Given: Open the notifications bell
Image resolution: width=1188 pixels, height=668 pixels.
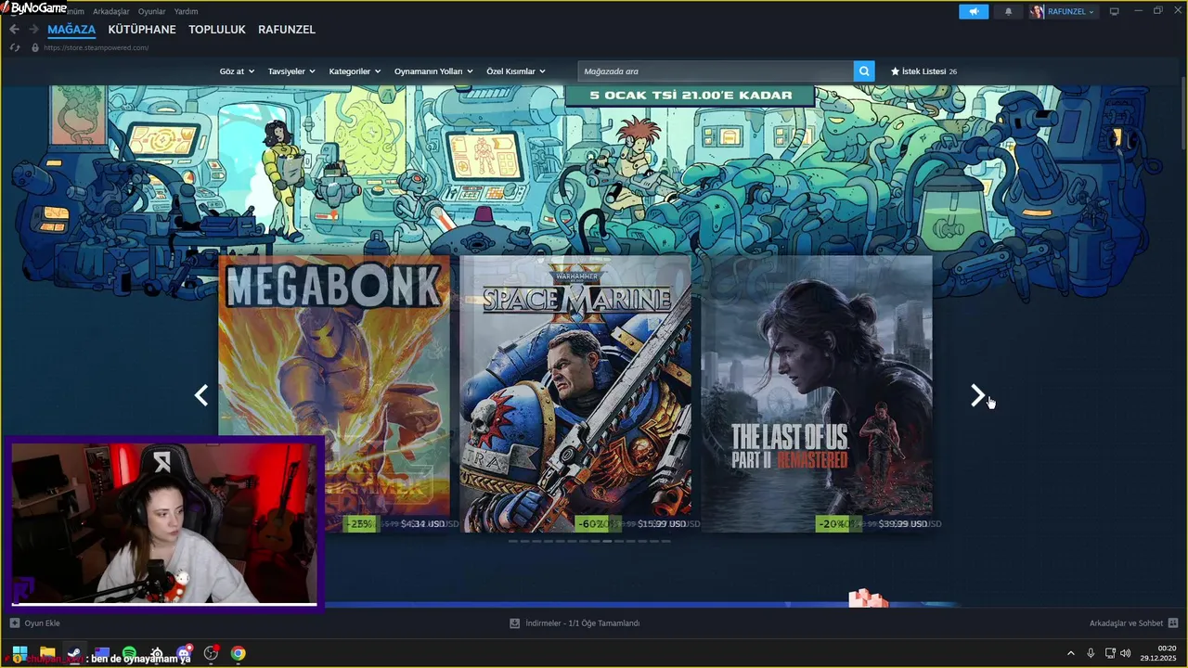Looking at the screenshot, I should point(1008,11).
